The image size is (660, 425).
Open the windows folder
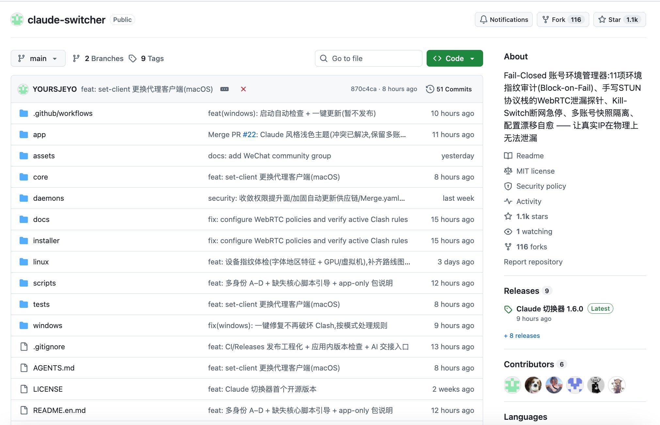click(x=48, y=325)
